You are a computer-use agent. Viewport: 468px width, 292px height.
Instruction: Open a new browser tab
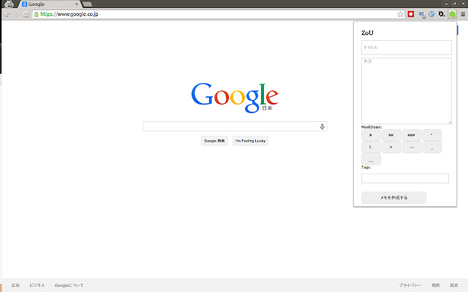pos(88,4)
